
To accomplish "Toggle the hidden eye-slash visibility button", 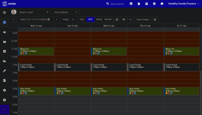I will click(x=124, y=20).
